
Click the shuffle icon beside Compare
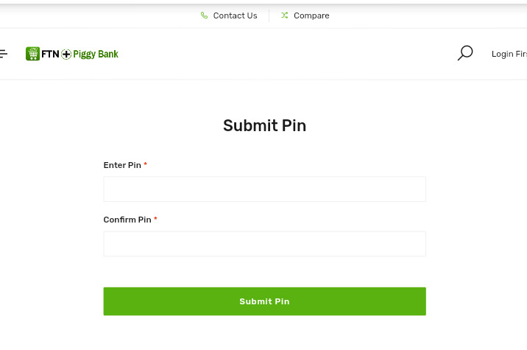click(285, 15)
